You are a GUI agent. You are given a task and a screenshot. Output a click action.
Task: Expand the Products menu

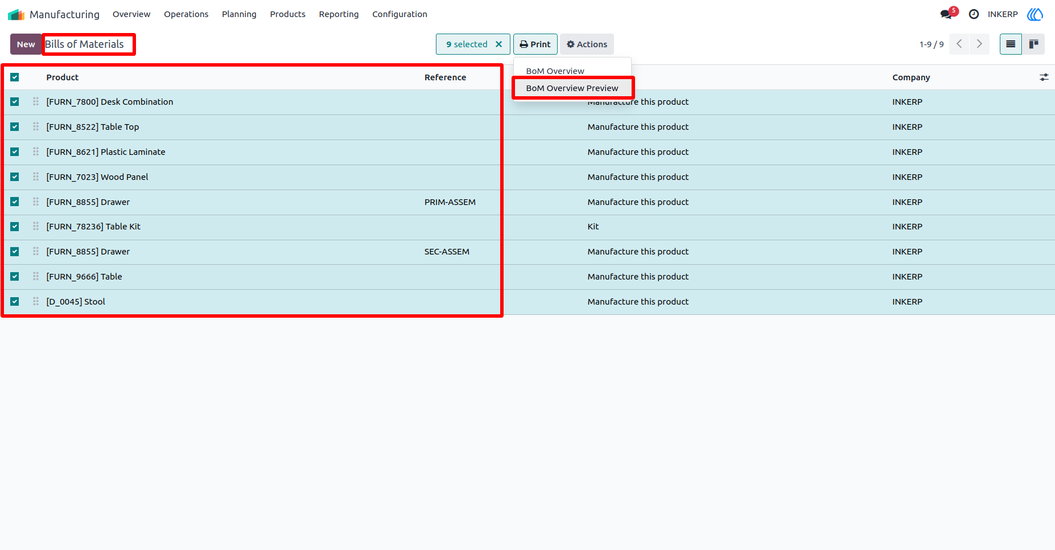[287, 14]
